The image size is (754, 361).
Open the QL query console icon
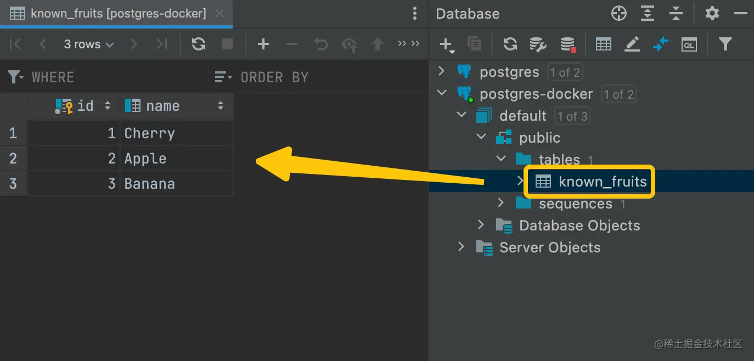pyautogui.click(x=689, y=44)
